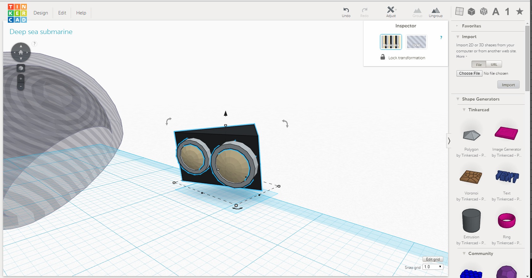Screen dimensions: 532x278
Task: Click the Group shapes icon
Action: [417, 13]
